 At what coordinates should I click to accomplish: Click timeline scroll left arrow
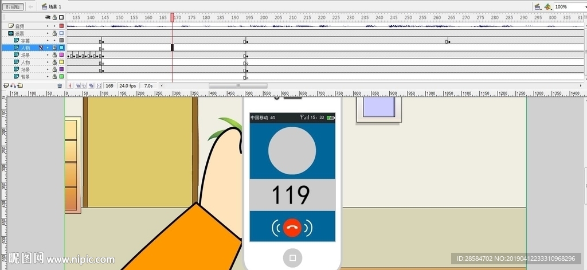click(x=162, y=86)
